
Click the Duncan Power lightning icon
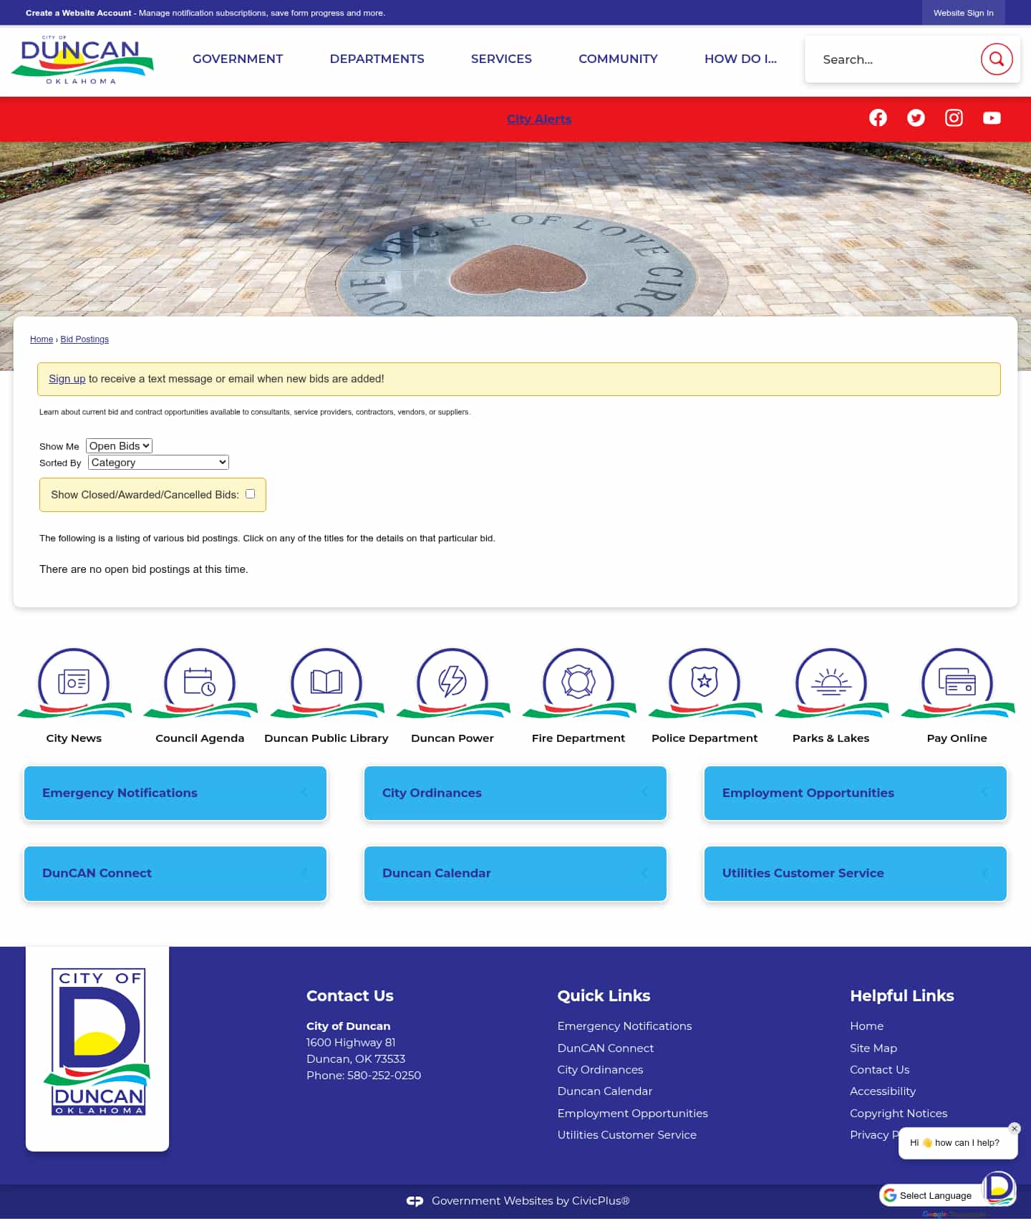point(452,682)
